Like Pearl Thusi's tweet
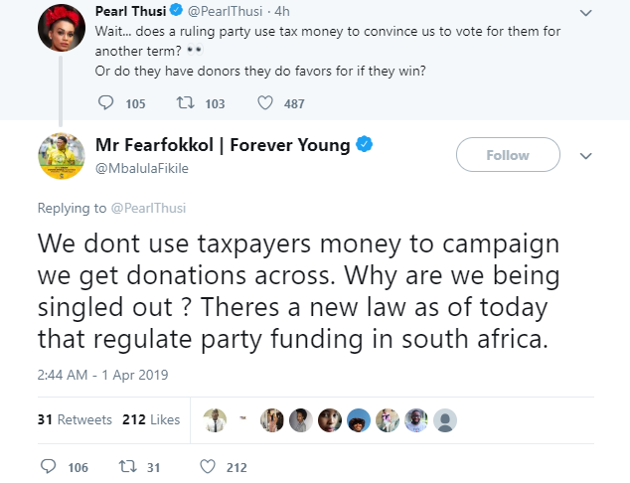The width and height of the screenshot is (630, 483). coord(265,103)
